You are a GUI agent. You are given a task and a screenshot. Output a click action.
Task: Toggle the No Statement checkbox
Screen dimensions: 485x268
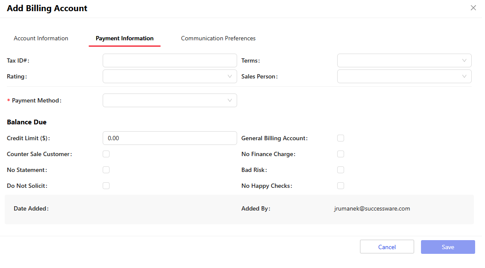tap(106, 170)
